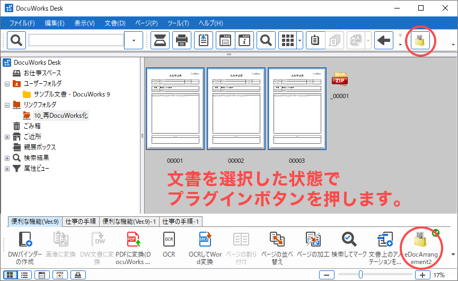
Task: Expand the 属性ビュー tree node
Action: point(7,169)
